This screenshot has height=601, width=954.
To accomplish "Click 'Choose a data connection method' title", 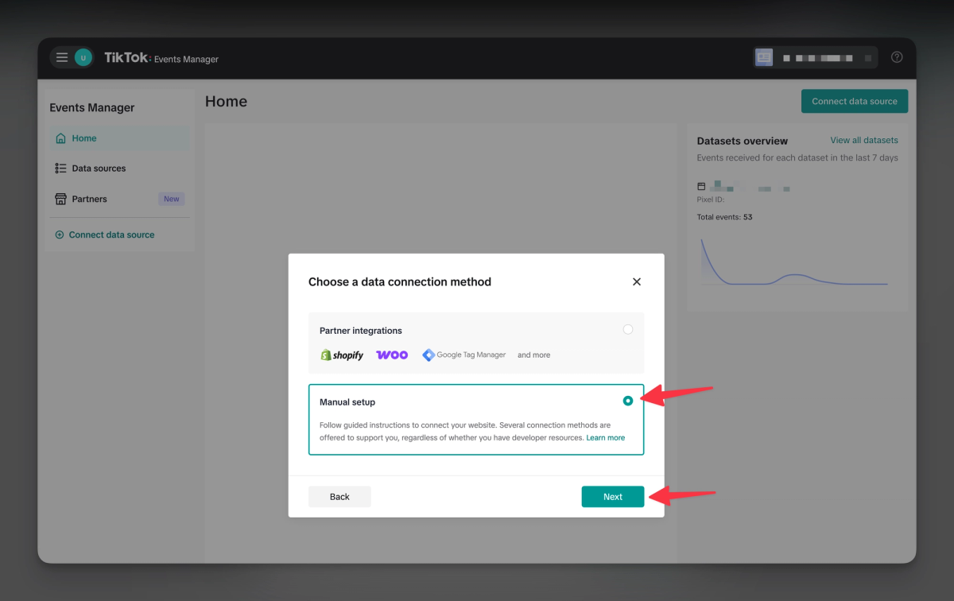I will pyautogui.click(x=400, y=281).
